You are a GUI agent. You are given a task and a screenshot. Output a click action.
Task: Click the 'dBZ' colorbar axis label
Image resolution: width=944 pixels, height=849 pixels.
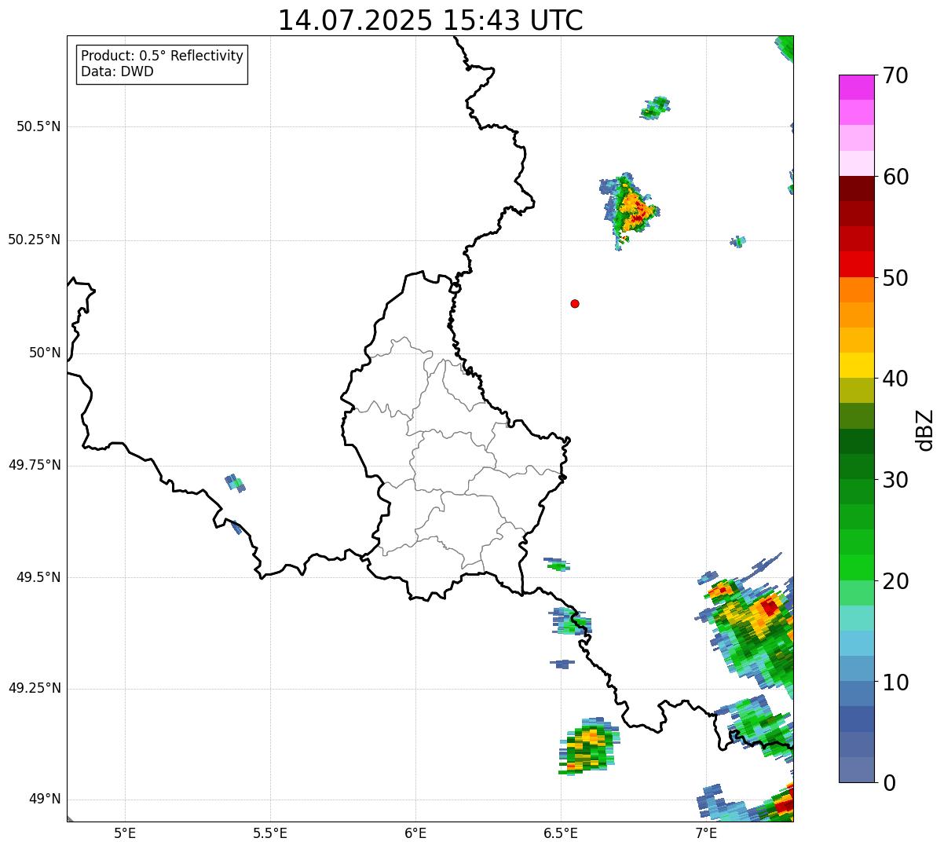pos(925,430)
